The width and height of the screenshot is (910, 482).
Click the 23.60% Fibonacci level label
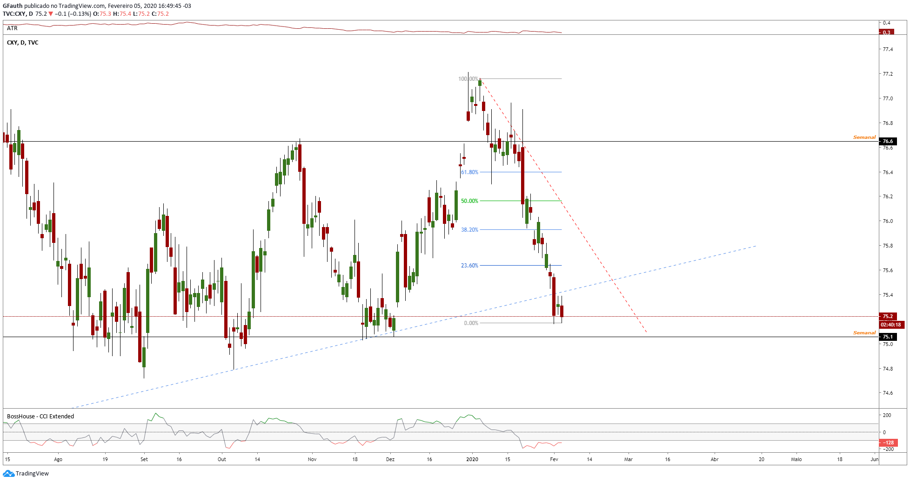(469, 266)
